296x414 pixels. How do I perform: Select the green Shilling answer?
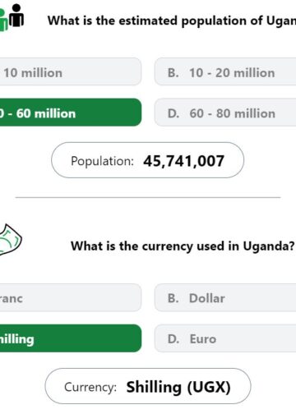[71, 338]
